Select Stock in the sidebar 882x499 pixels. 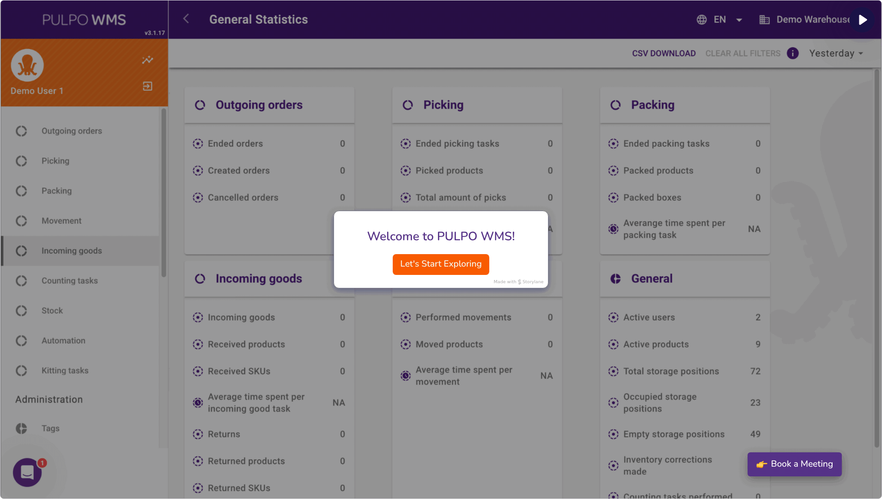point(52,310)
